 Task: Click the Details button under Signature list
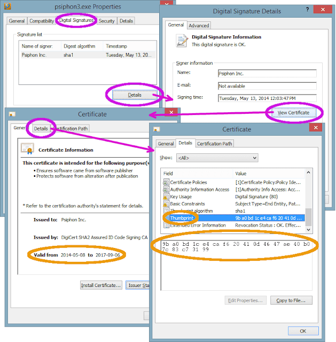tap(135, 95)
